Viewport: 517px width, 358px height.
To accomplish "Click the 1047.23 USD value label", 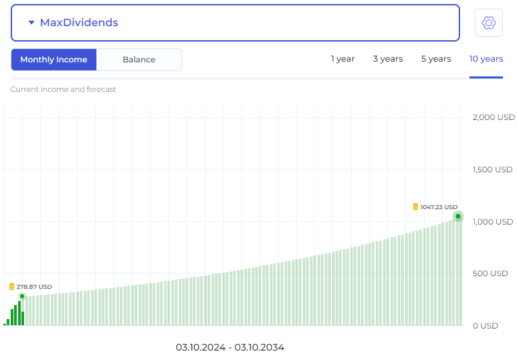I will click(x=439, y=207).
